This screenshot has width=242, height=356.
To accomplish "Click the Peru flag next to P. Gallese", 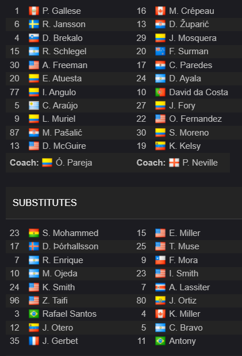I will [x=34, y=11].
